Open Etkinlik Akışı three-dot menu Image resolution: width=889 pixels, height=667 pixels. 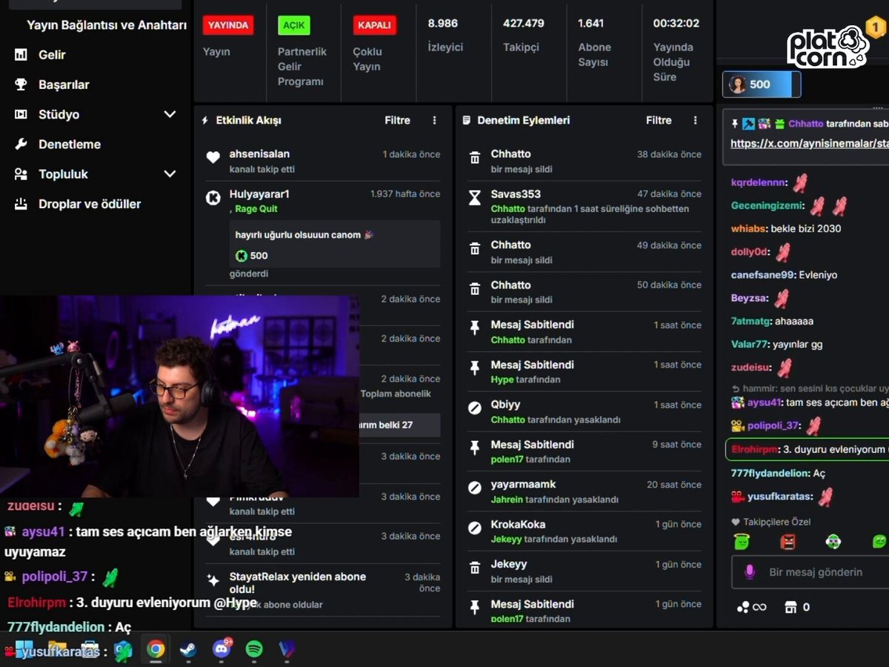[435, 120]
